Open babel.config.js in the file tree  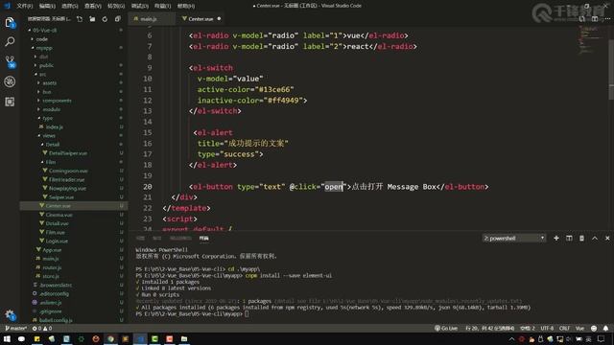56,320
